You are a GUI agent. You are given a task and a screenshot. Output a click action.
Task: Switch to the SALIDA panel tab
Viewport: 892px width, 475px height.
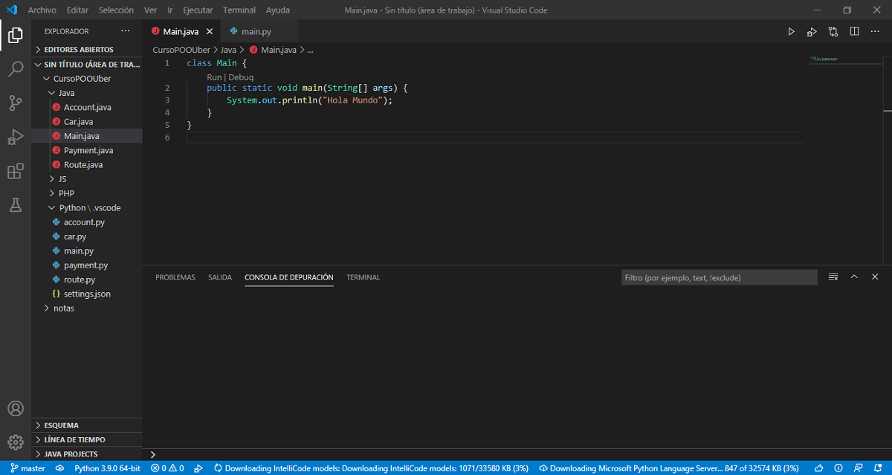tap(220, 277)
